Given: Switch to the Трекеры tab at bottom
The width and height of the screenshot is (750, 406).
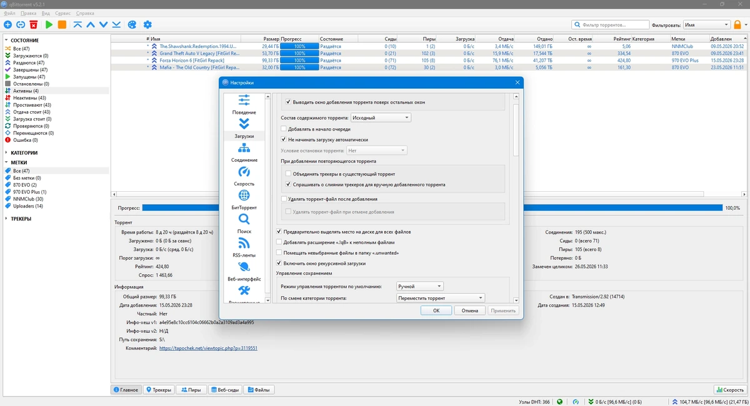Looking at the screenshot, I should click(x=159, y=390).
